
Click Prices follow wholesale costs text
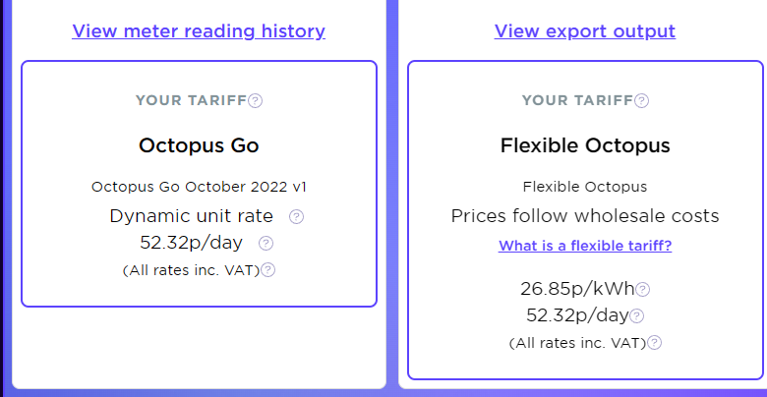[x=585, y=215]
